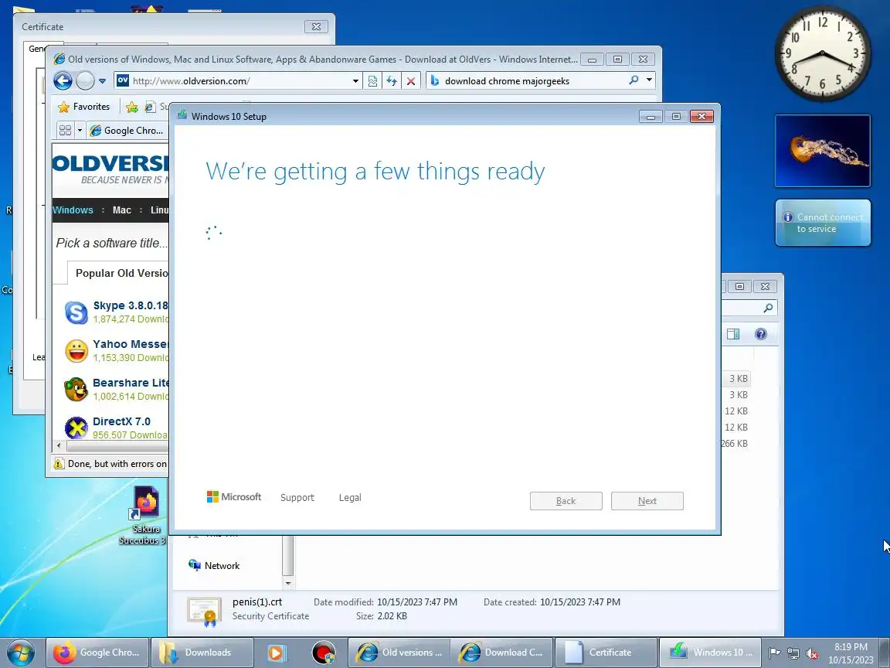Viewport: 890px width, 668px height.
Task: Click the analog clock gadget
Action: pyautogui.click(x=822, y=54)
